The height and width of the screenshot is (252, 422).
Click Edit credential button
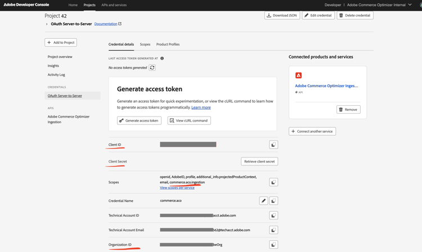click(318, 15)
